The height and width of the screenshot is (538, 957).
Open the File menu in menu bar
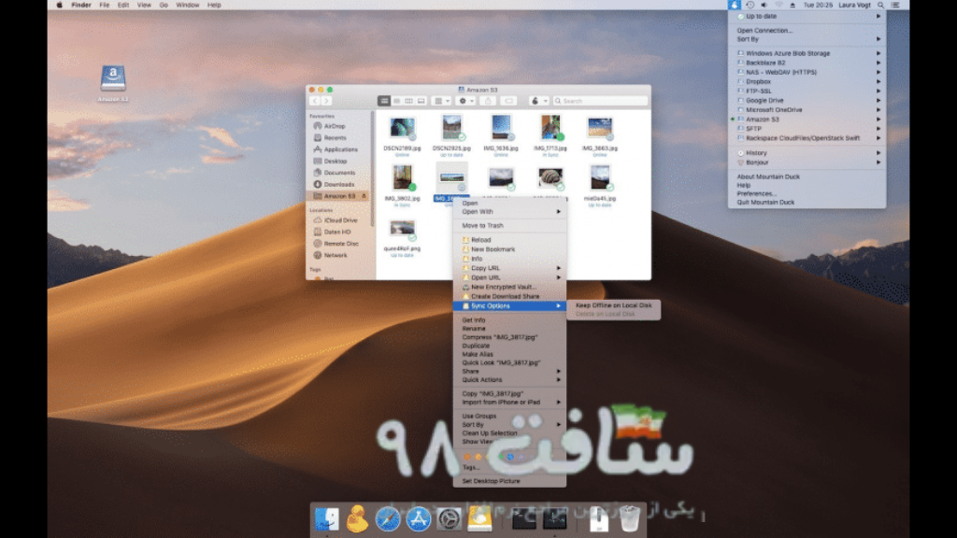105,5
